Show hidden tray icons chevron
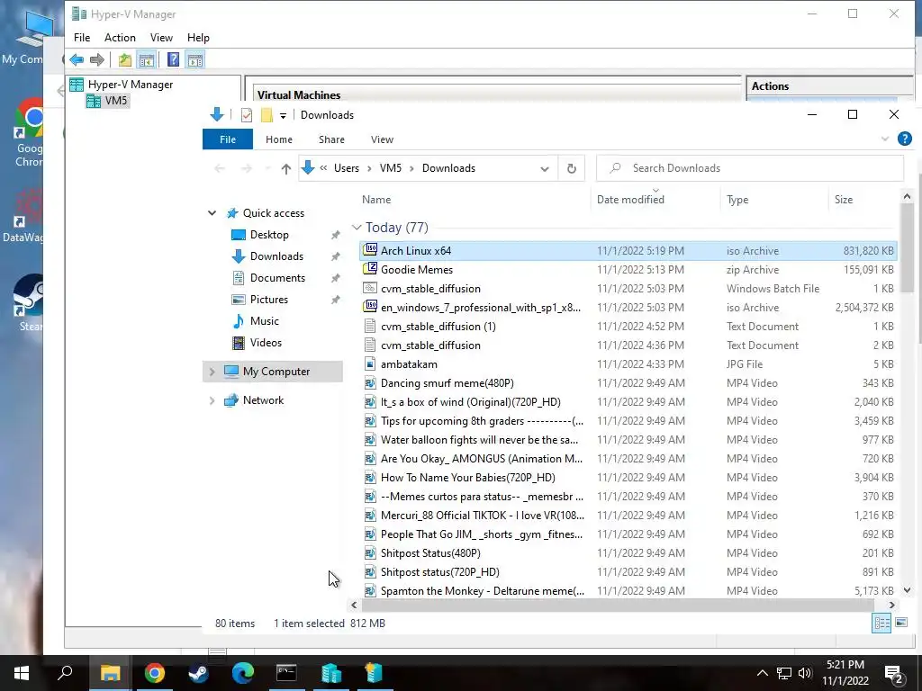Image resolution: width=922 pixels, height=691 pixels. tap(762, 673)
